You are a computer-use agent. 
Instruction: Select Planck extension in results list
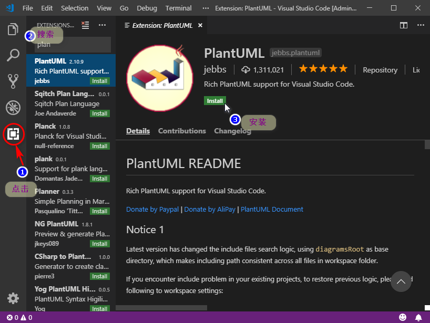71,136
